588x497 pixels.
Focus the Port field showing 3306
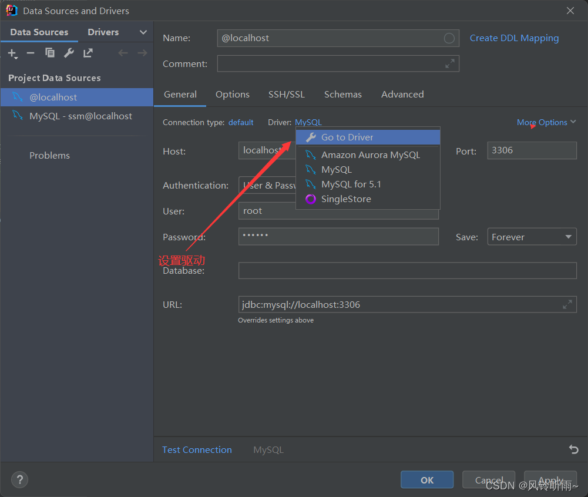[532, 150]
